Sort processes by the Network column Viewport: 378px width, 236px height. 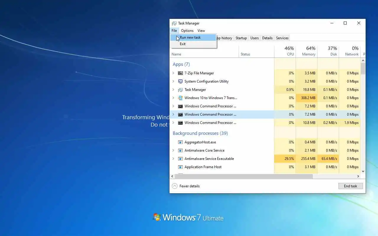pos(350,51)
